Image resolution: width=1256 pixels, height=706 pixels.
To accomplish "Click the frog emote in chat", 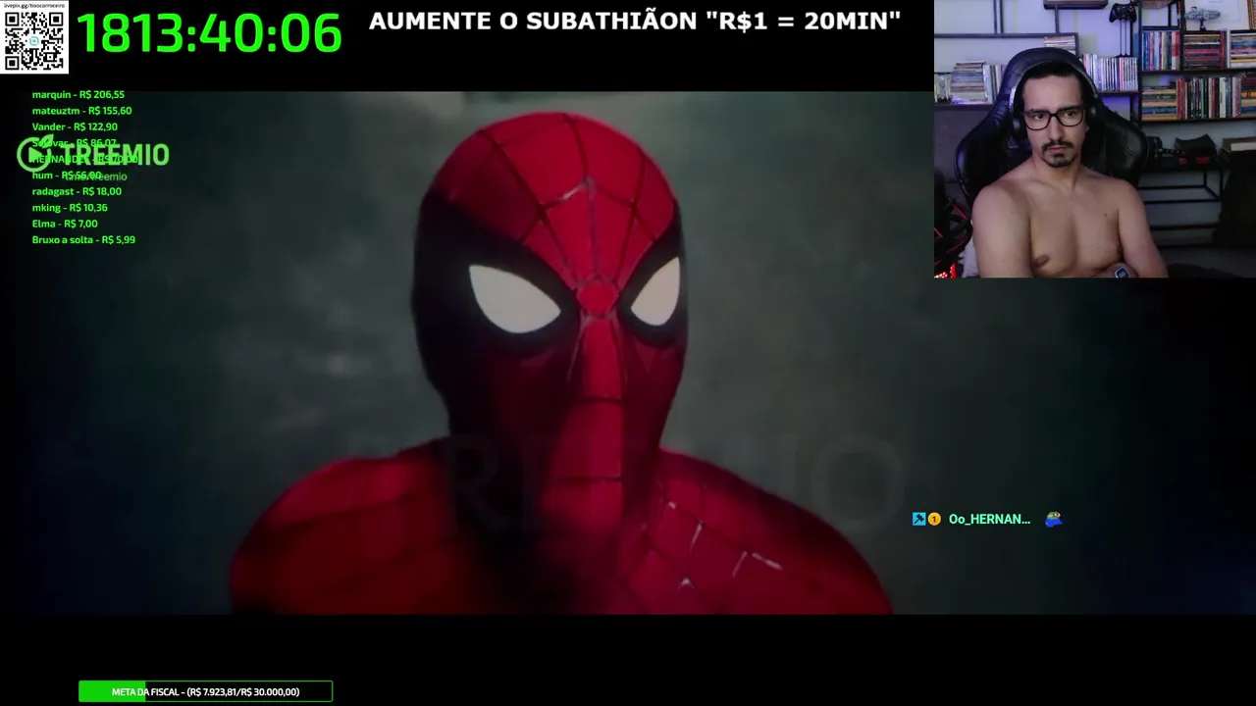I will (1053, 519).
